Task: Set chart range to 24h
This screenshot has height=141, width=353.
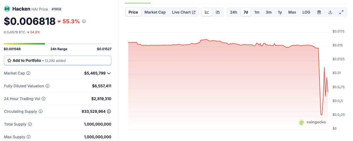Action: pos(234,12)
